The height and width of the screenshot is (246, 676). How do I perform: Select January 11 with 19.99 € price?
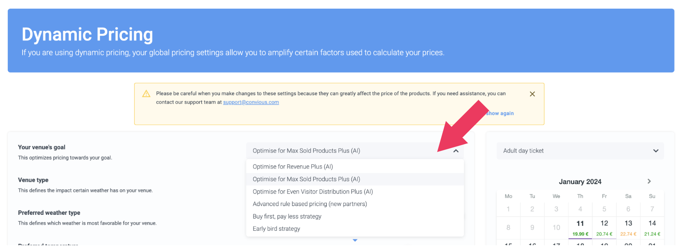(x=580, y=228)
